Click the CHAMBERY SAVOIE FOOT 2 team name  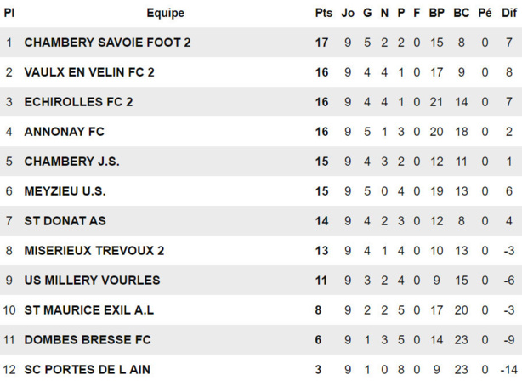coord(107,43)
